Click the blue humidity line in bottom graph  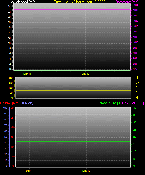(73, 144)
